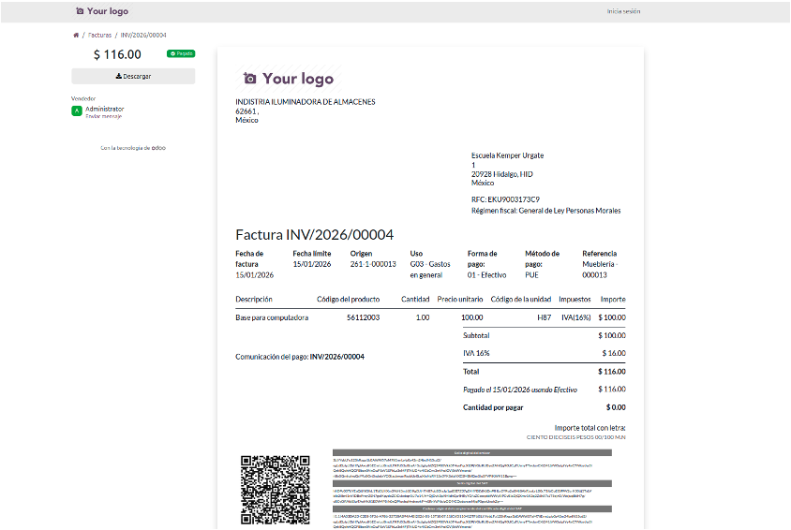The height and width of the screenshot is (530, 791).
Task: Go to home via breadcrumb house icon
Action: coord(76,36)
